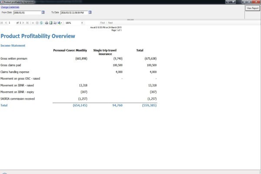261x174 pixels.
Task: Click the current page number box
Action: tap(11, 23)
